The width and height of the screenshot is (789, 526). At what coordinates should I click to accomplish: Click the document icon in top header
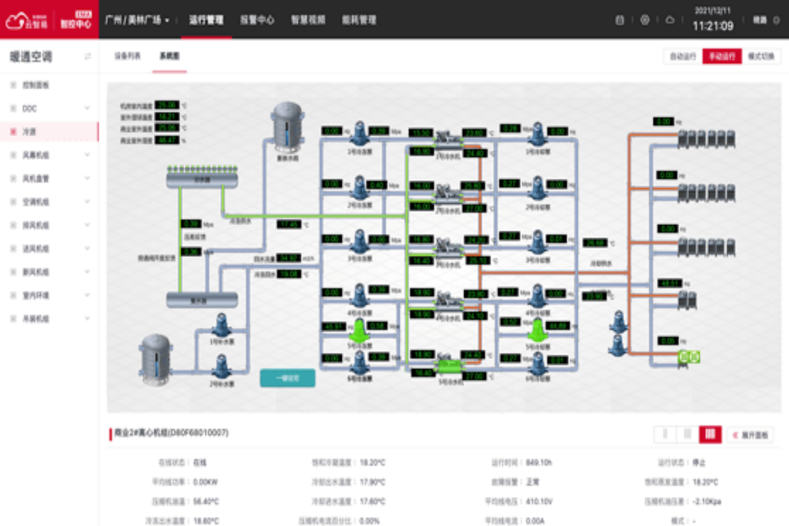(619, 20)
